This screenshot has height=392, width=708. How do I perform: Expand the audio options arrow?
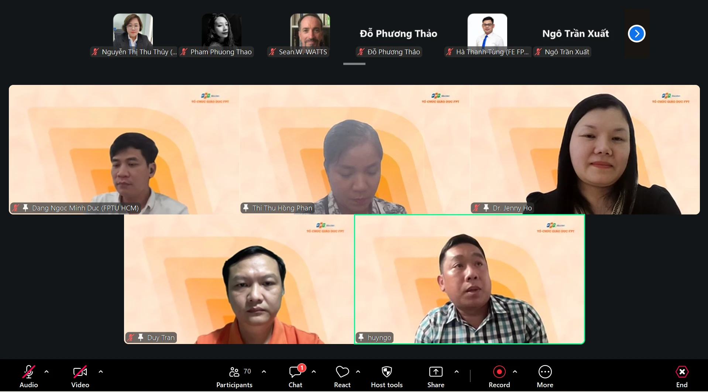coord(47,372)
